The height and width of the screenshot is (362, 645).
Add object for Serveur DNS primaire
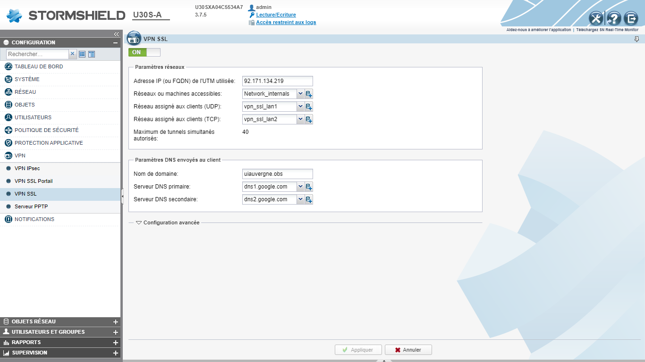[309, 187]
